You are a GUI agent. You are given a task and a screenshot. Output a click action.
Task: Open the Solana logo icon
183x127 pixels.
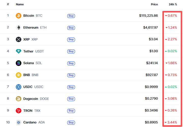(19, 63)
